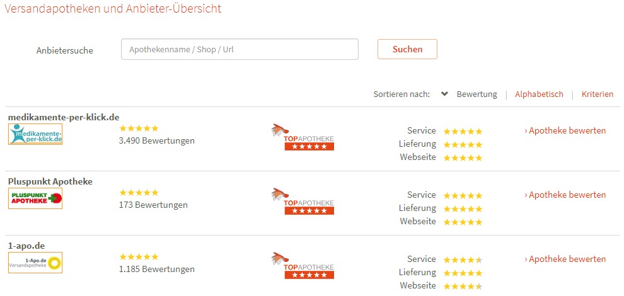Screen dimensions: 624x296
Task: Click Top Apotheke badge for Pluspunkt Apotheke
Action: pyautogui.click(x=303, y=202)
